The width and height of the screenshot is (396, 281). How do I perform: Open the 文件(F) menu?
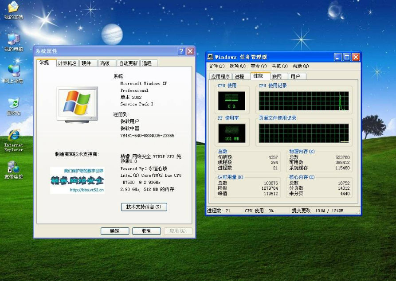216,66
